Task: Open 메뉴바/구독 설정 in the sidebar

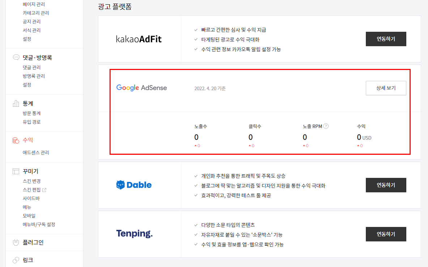Action: (39, 224)
